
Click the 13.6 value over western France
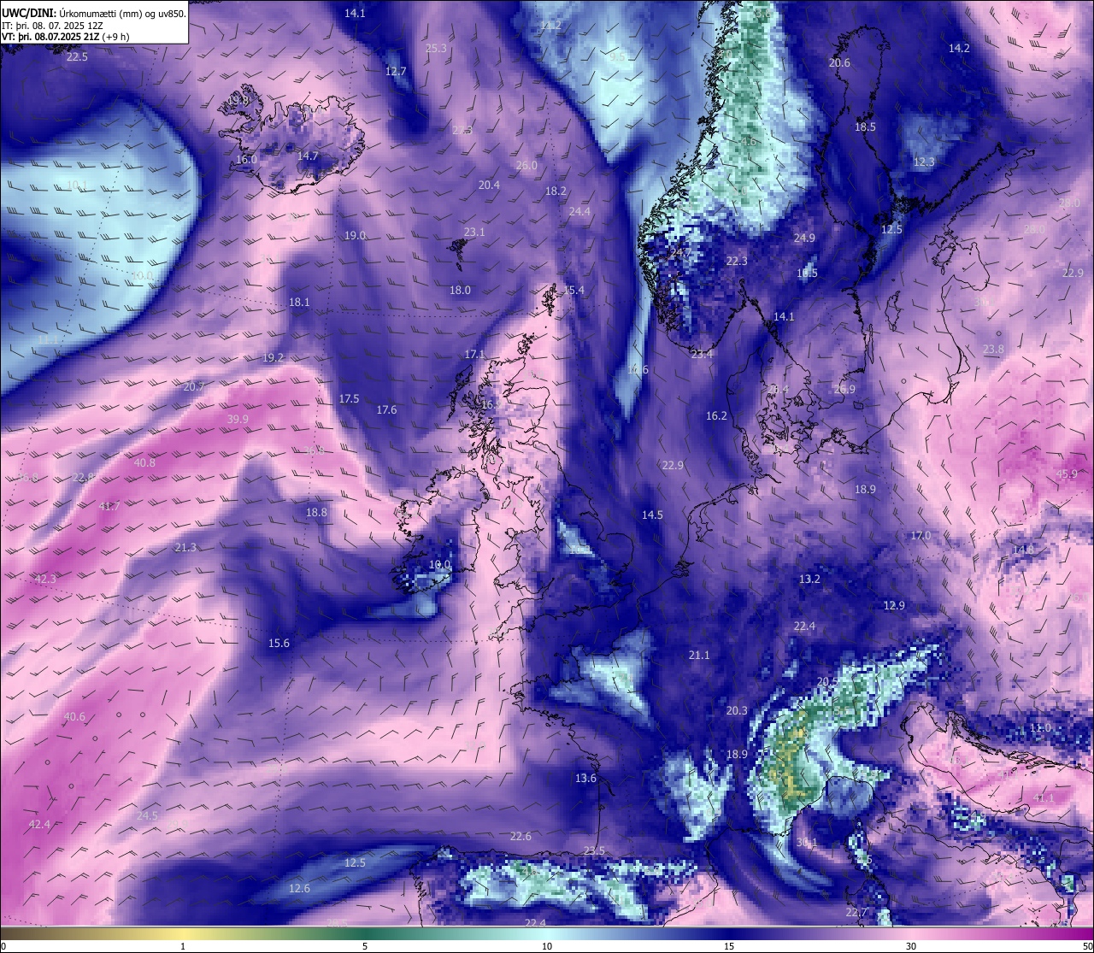[585, 779]
